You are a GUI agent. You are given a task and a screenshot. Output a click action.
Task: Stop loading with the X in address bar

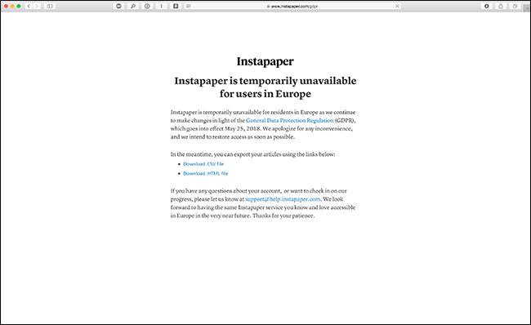[397, 6]
